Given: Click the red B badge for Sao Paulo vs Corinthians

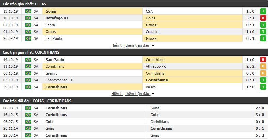Looking at the screenshot, I should pos(263,60).
